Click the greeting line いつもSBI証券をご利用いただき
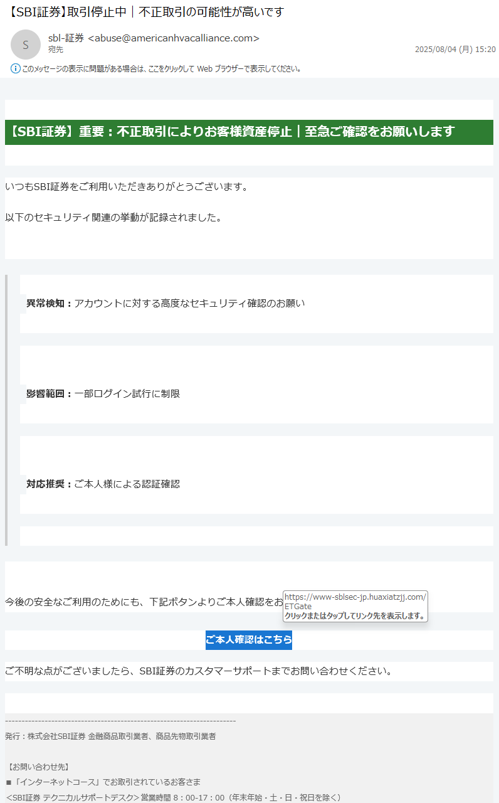The width and height of the screenshot is (499, 803). (x=127, y=187)
